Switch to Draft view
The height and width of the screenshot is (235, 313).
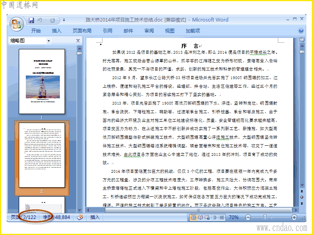click(221, 217)
